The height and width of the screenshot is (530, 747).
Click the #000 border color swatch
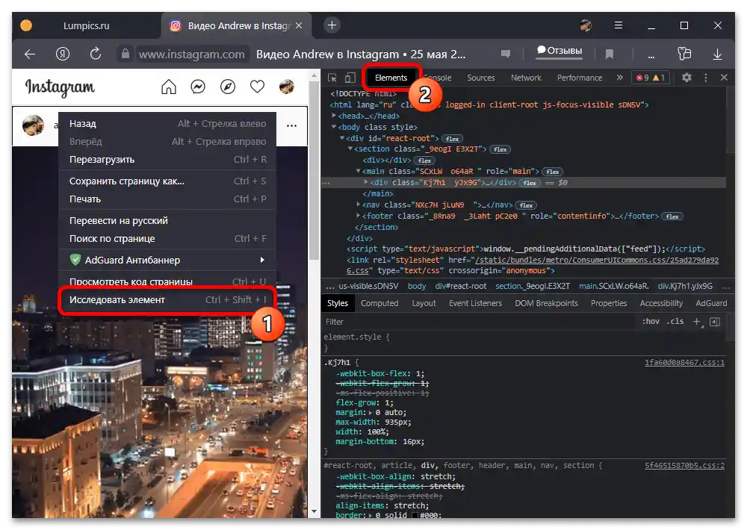coord(415,515)
